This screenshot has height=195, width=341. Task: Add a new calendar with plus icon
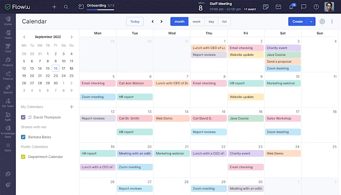point(71,107)
